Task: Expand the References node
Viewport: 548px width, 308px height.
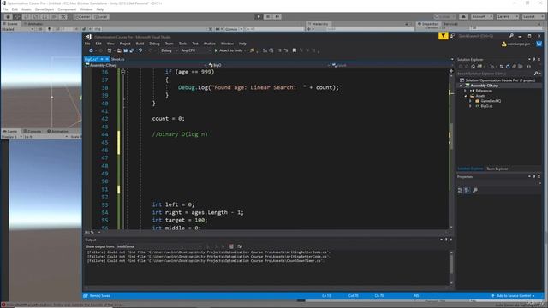Action: (466, 91)
